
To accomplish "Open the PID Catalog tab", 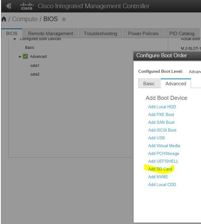I will tap(182, 33).
